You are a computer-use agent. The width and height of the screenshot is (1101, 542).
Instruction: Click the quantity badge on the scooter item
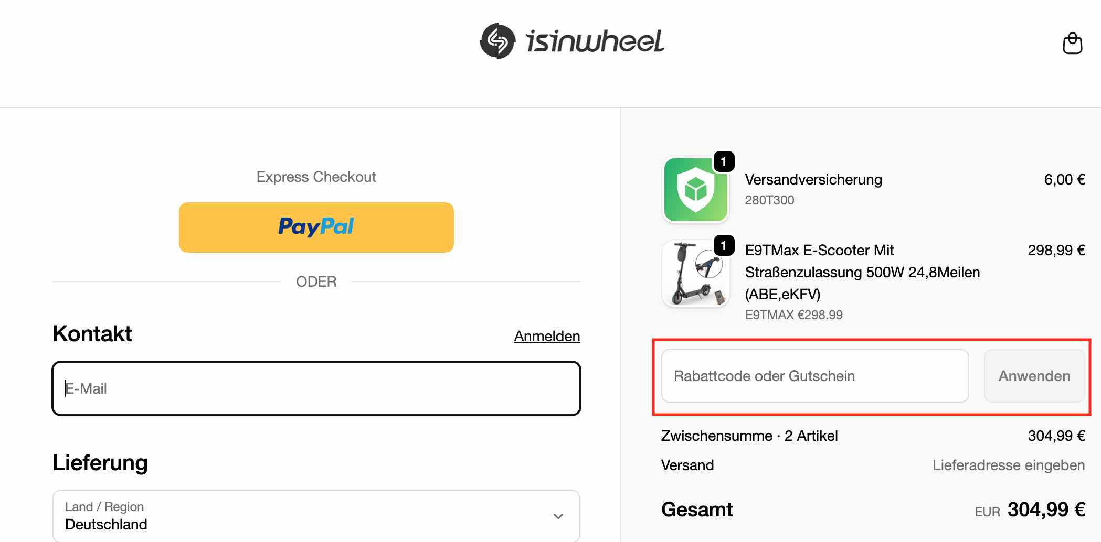[x=724, y=244]
